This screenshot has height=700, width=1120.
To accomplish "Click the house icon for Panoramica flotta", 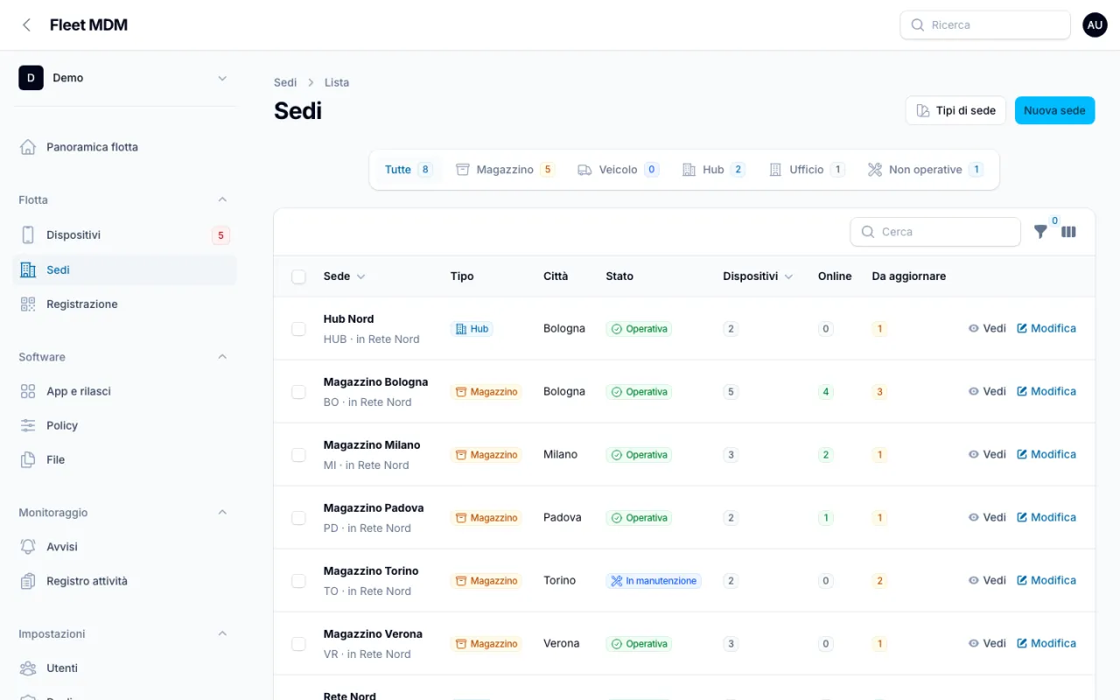I will [28, 147].
